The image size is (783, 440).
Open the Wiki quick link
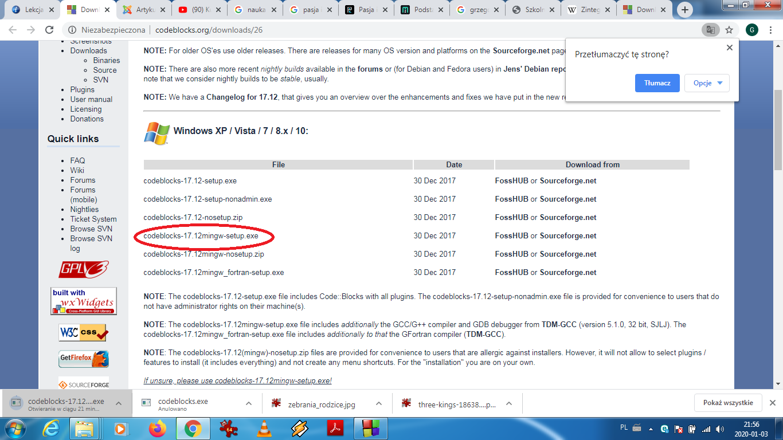77,170
